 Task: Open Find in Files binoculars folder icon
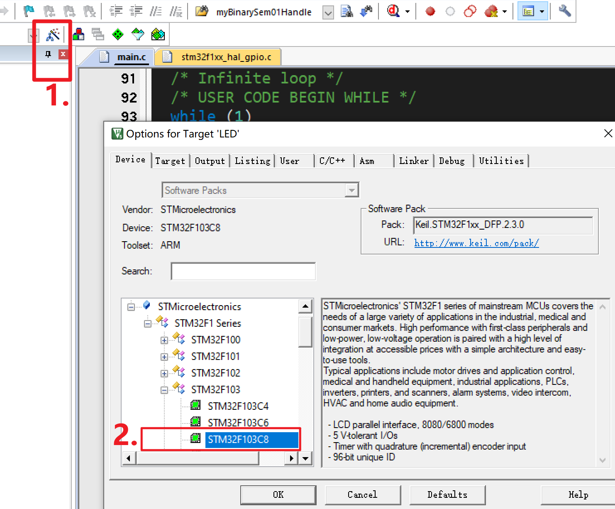[x=202, y=11]
